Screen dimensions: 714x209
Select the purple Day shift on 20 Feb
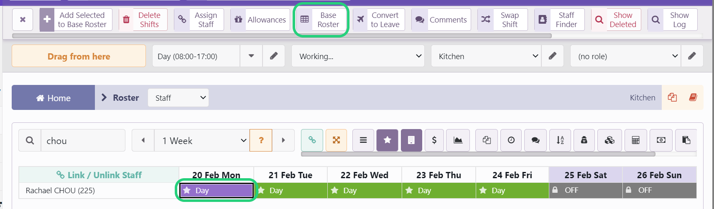point(216,190)
